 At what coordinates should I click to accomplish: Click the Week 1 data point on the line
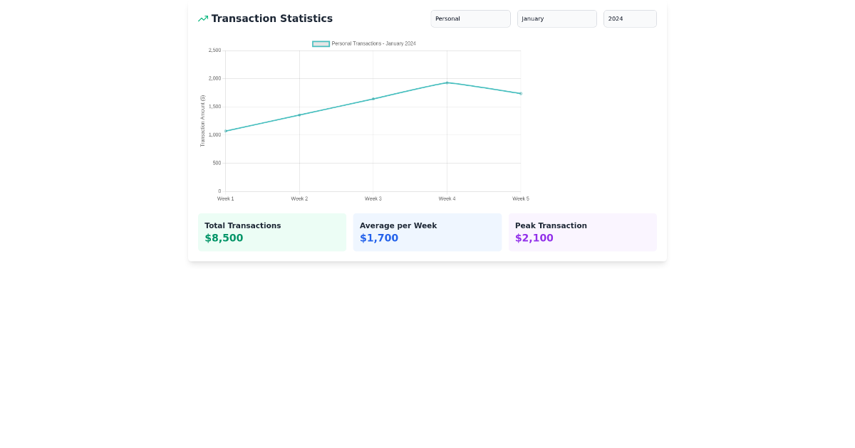[x=226, y=132]
